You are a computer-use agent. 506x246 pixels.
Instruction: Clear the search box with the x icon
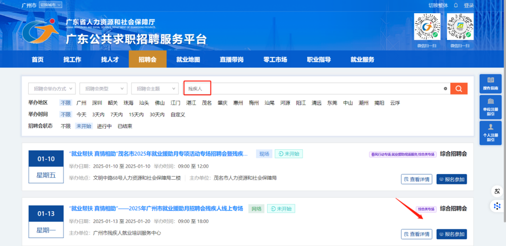pyautogui.click(x=445, y=89)
